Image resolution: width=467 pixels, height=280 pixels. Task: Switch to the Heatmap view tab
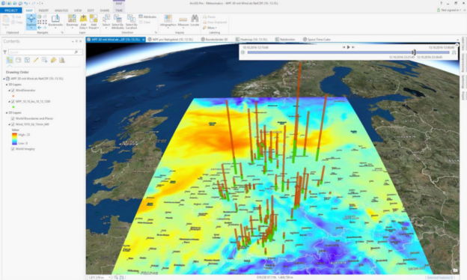point(251,40)
